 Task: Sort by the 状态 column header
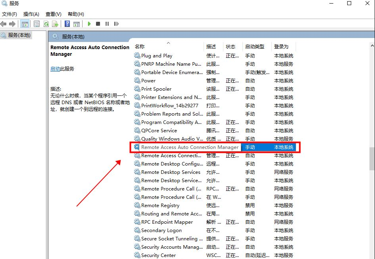[231, 47]
